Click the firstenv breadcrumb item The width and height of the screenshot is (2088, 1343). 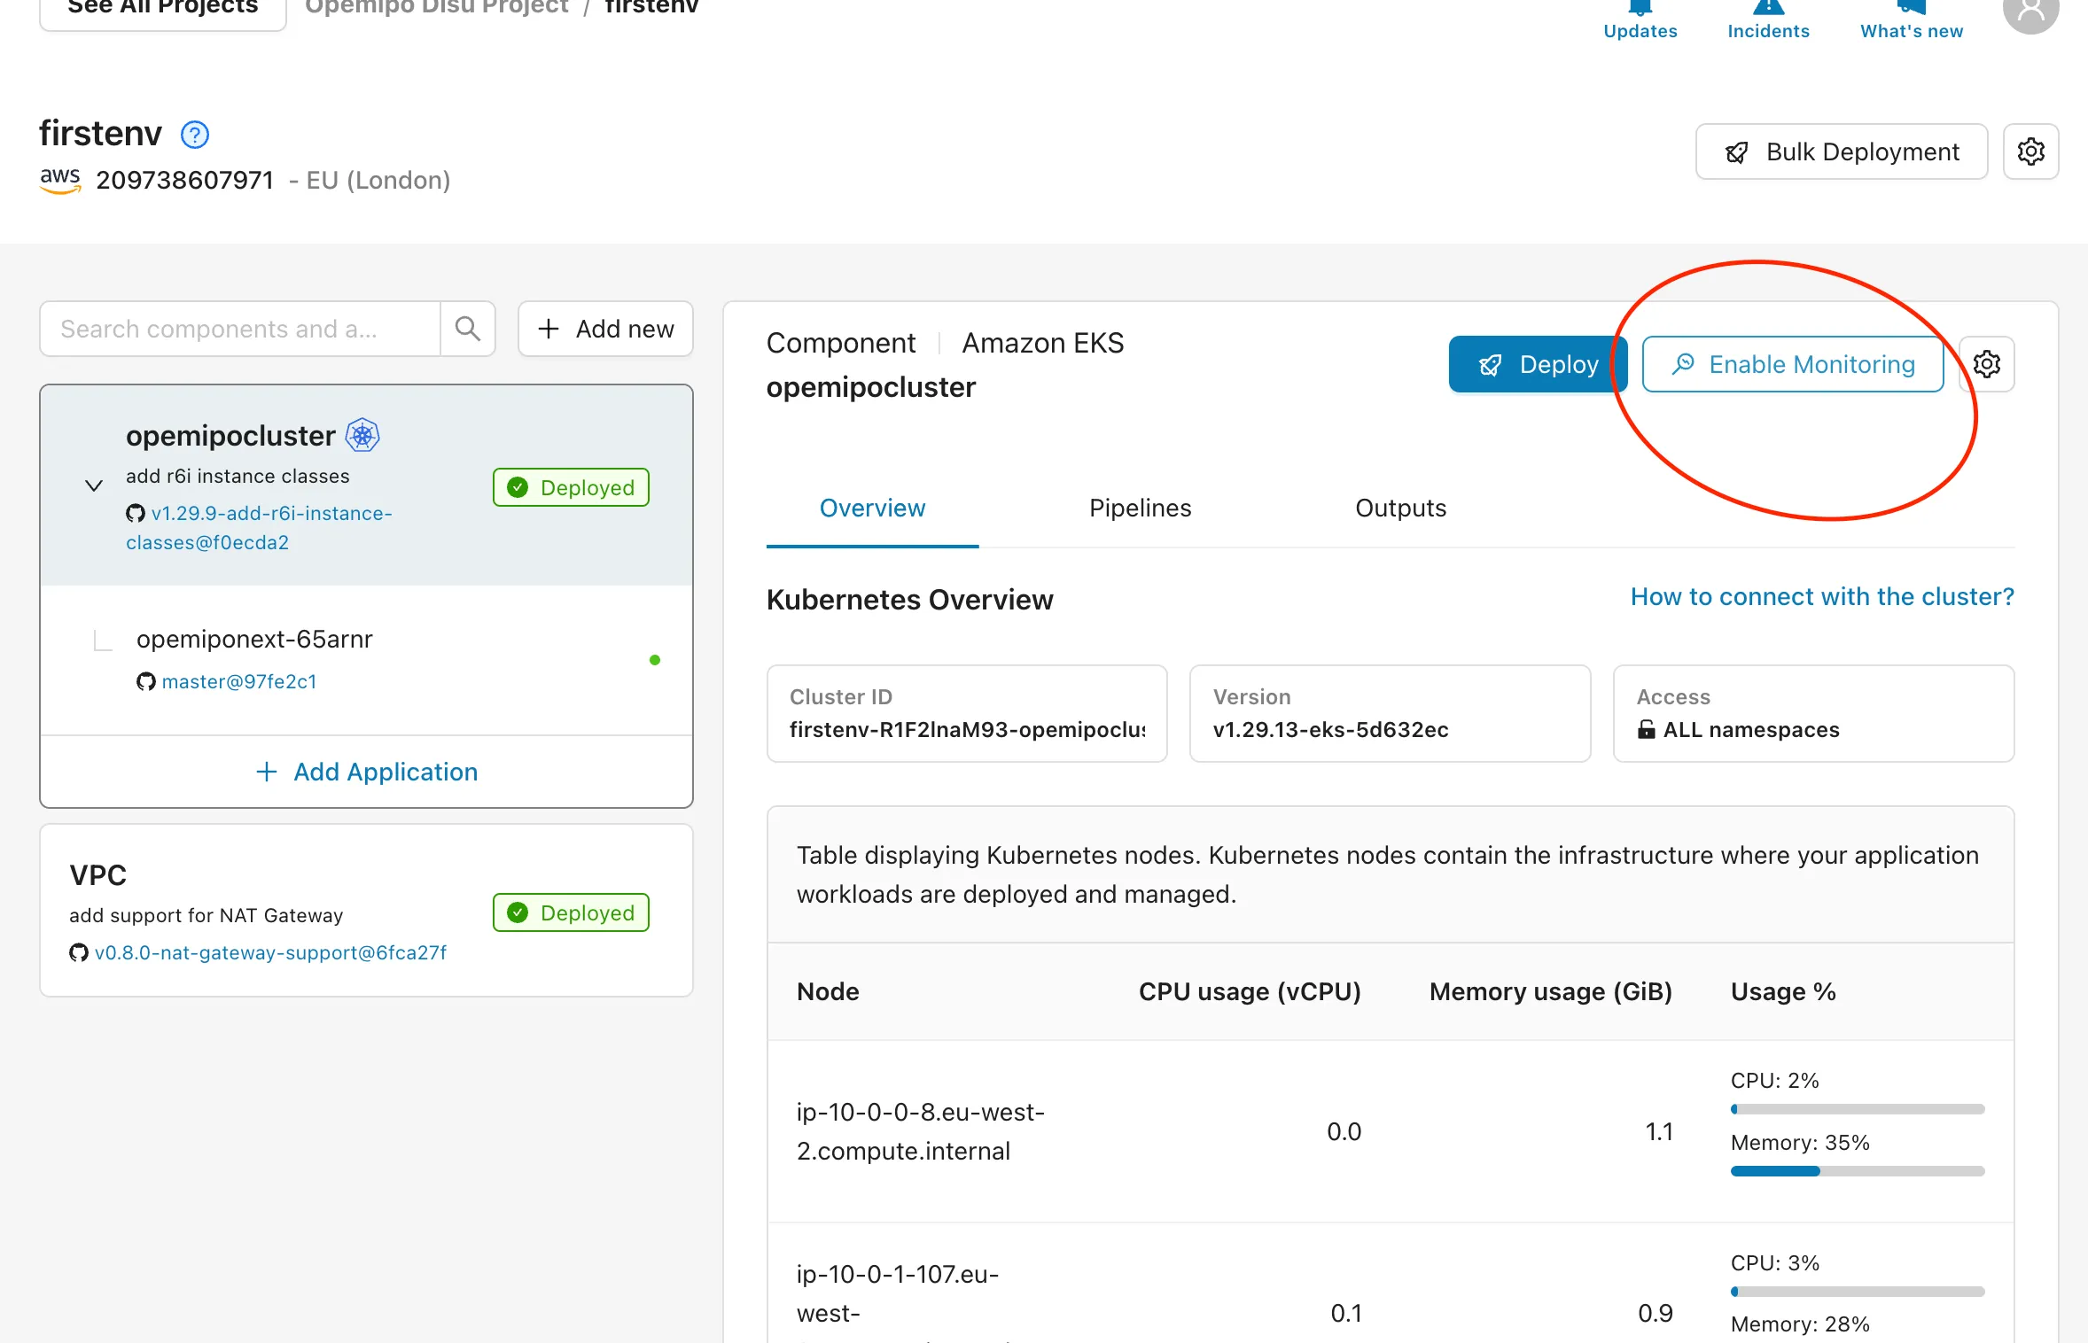(x=651, y=7)
